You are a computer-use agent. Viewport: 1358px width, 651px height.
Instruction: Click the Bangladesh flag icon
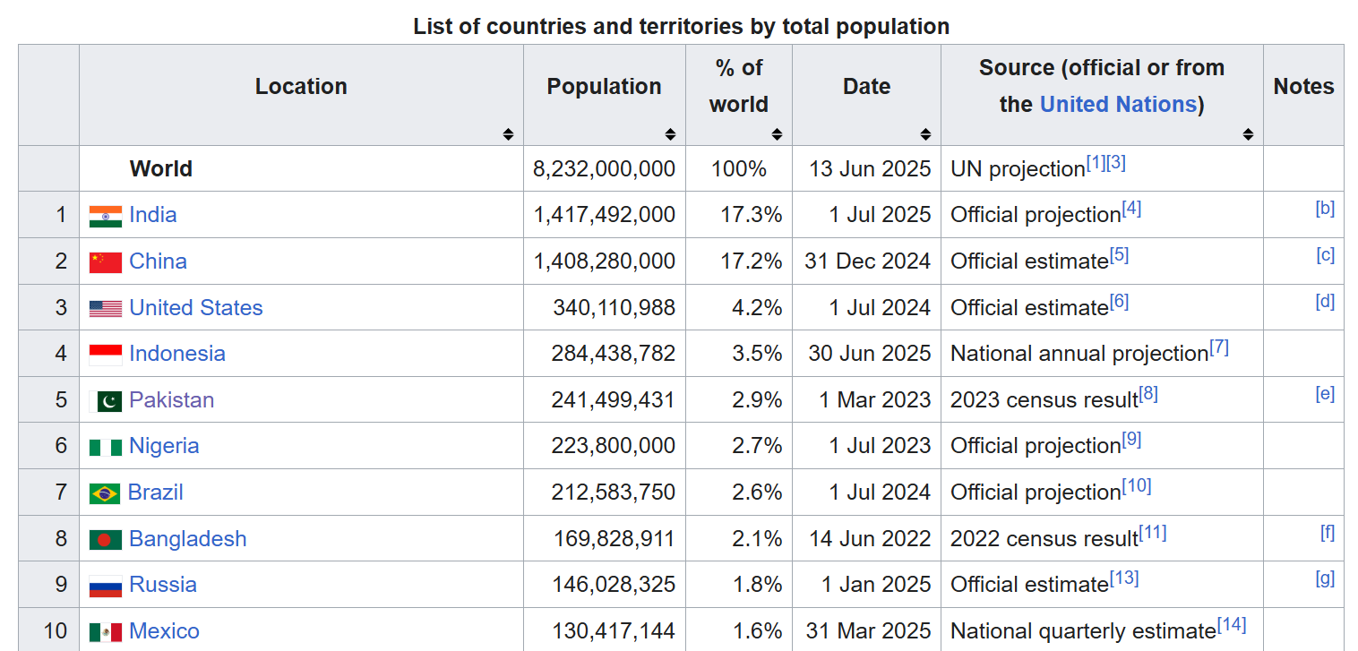[x=105, y=540]
